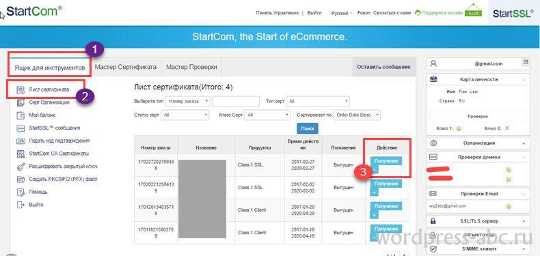The height and width of the screenshot is (256, 540).
Task: Expand the Организация panel
Action: [x=524, y=143]
